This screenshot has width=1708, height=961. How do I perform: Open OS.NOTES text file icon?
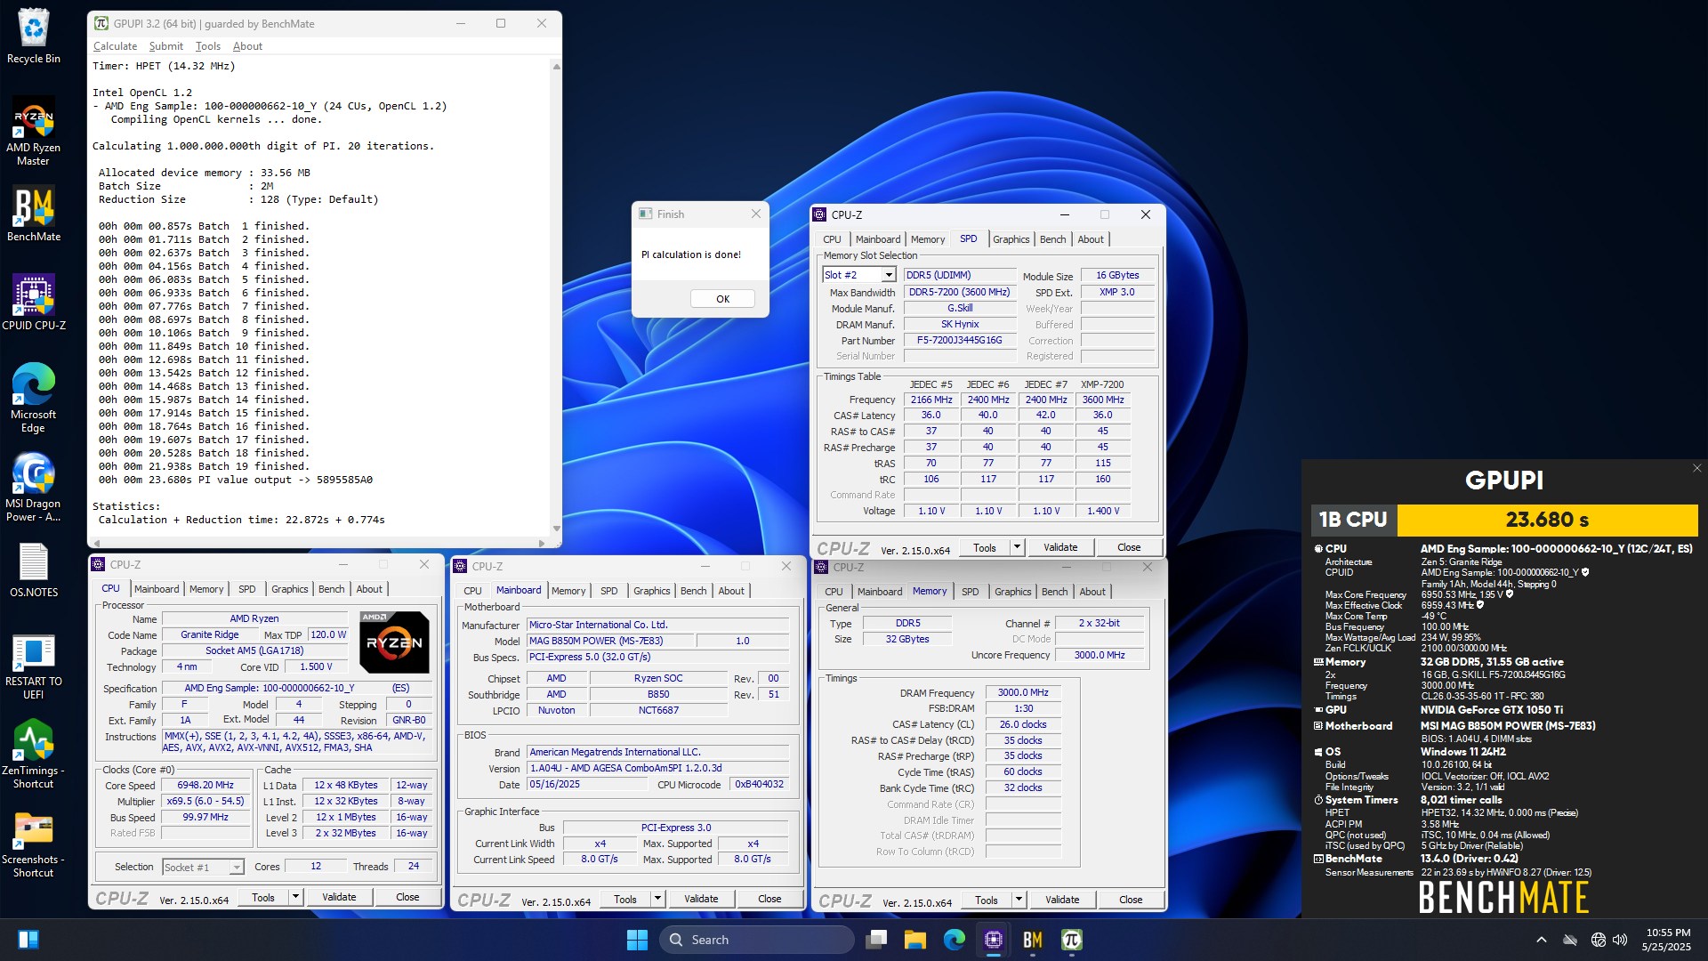[x=34, y=569]
